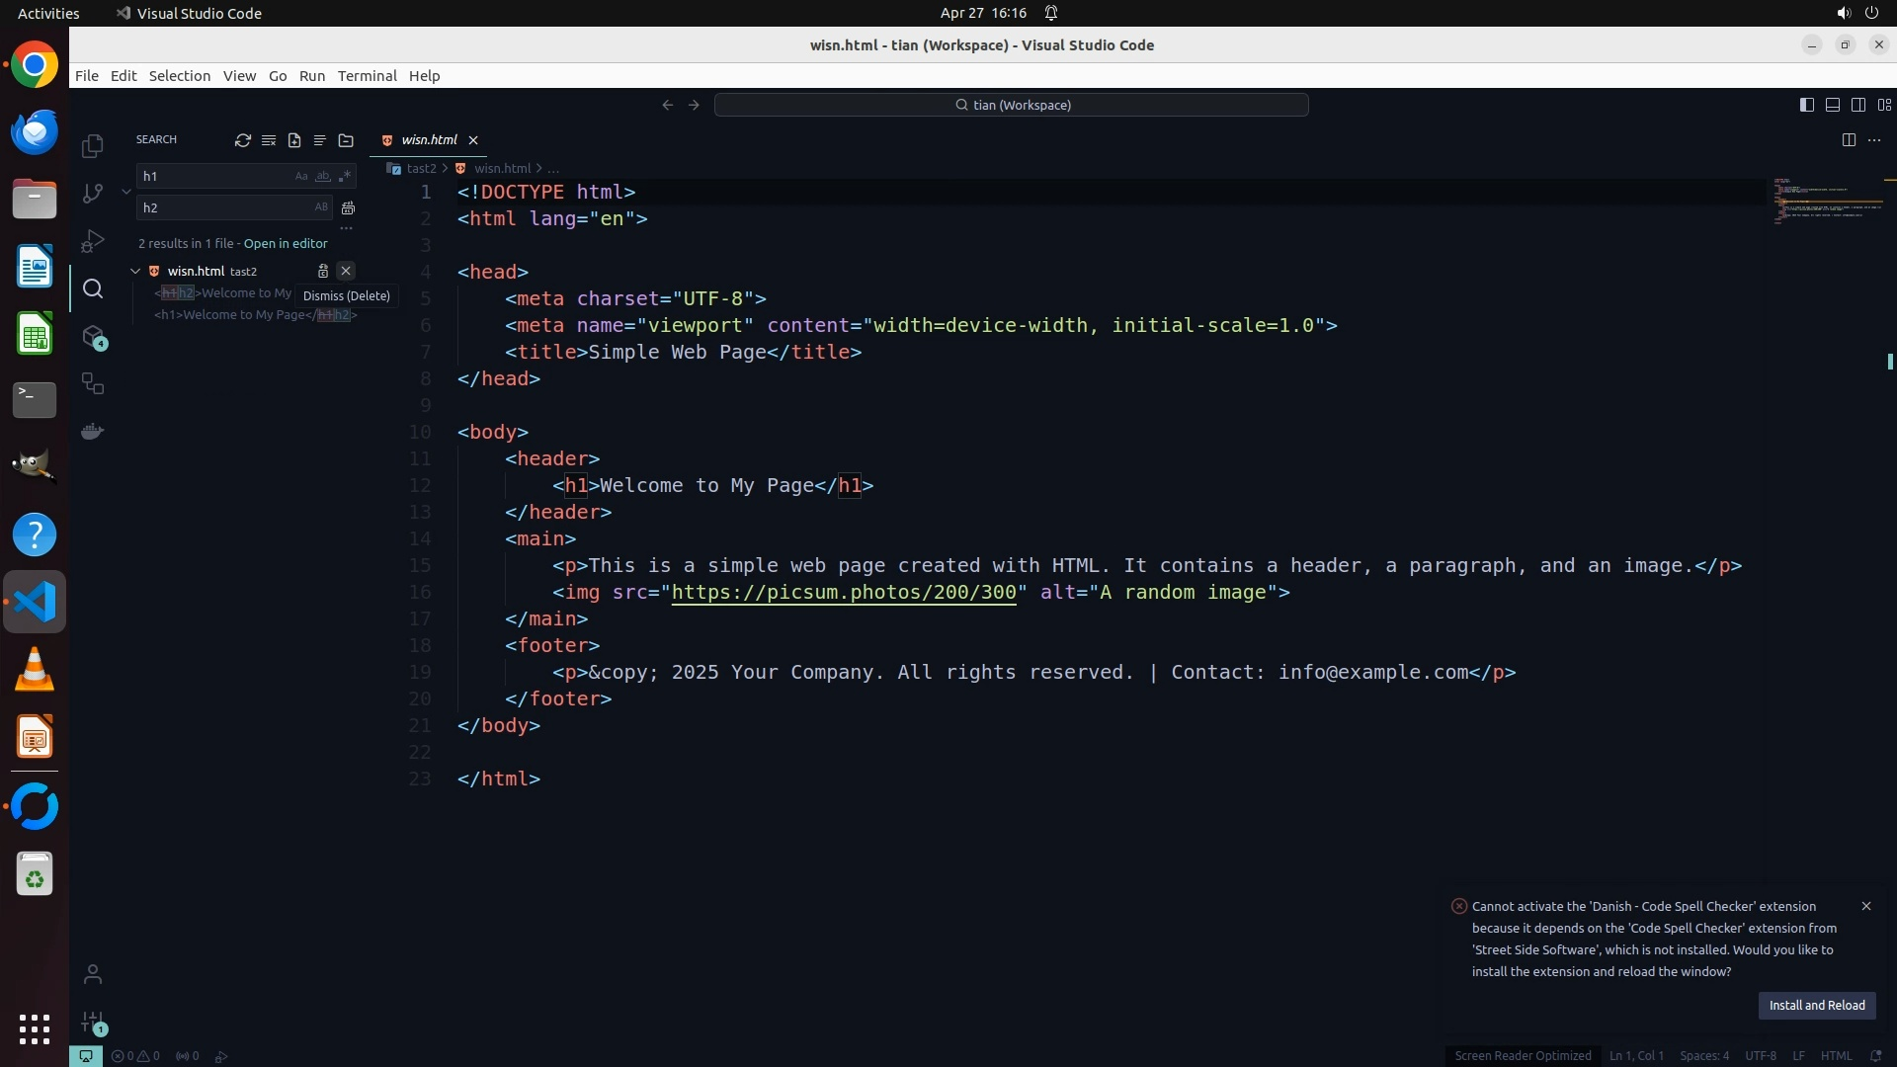
Task: Click Install and Reload button
Action: coord(1816,1005)
